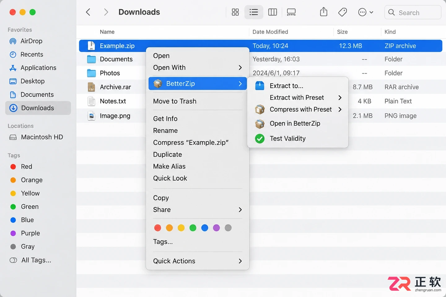Expand the Compress with Preset submenu arrow
Screen dimensions: 446x297
(340, 110)
